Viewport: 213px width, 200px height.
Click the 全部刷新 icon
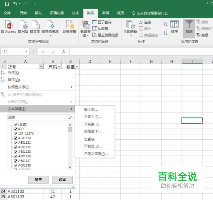click(130, 28)
